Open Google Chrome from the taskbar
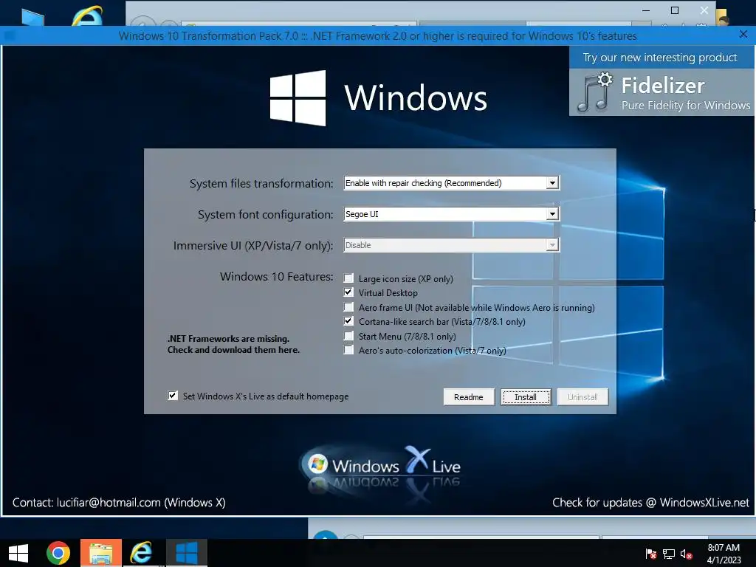This screenshot has width=756, height=567. tap(58, 553)
